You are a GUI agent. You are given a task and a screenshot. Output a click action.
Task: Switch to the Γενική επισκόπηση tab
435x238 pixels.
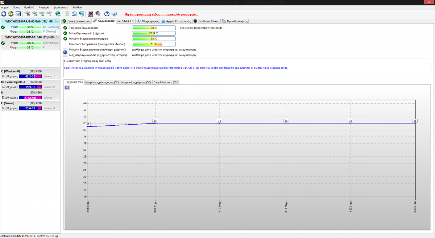tap(76, 21)
